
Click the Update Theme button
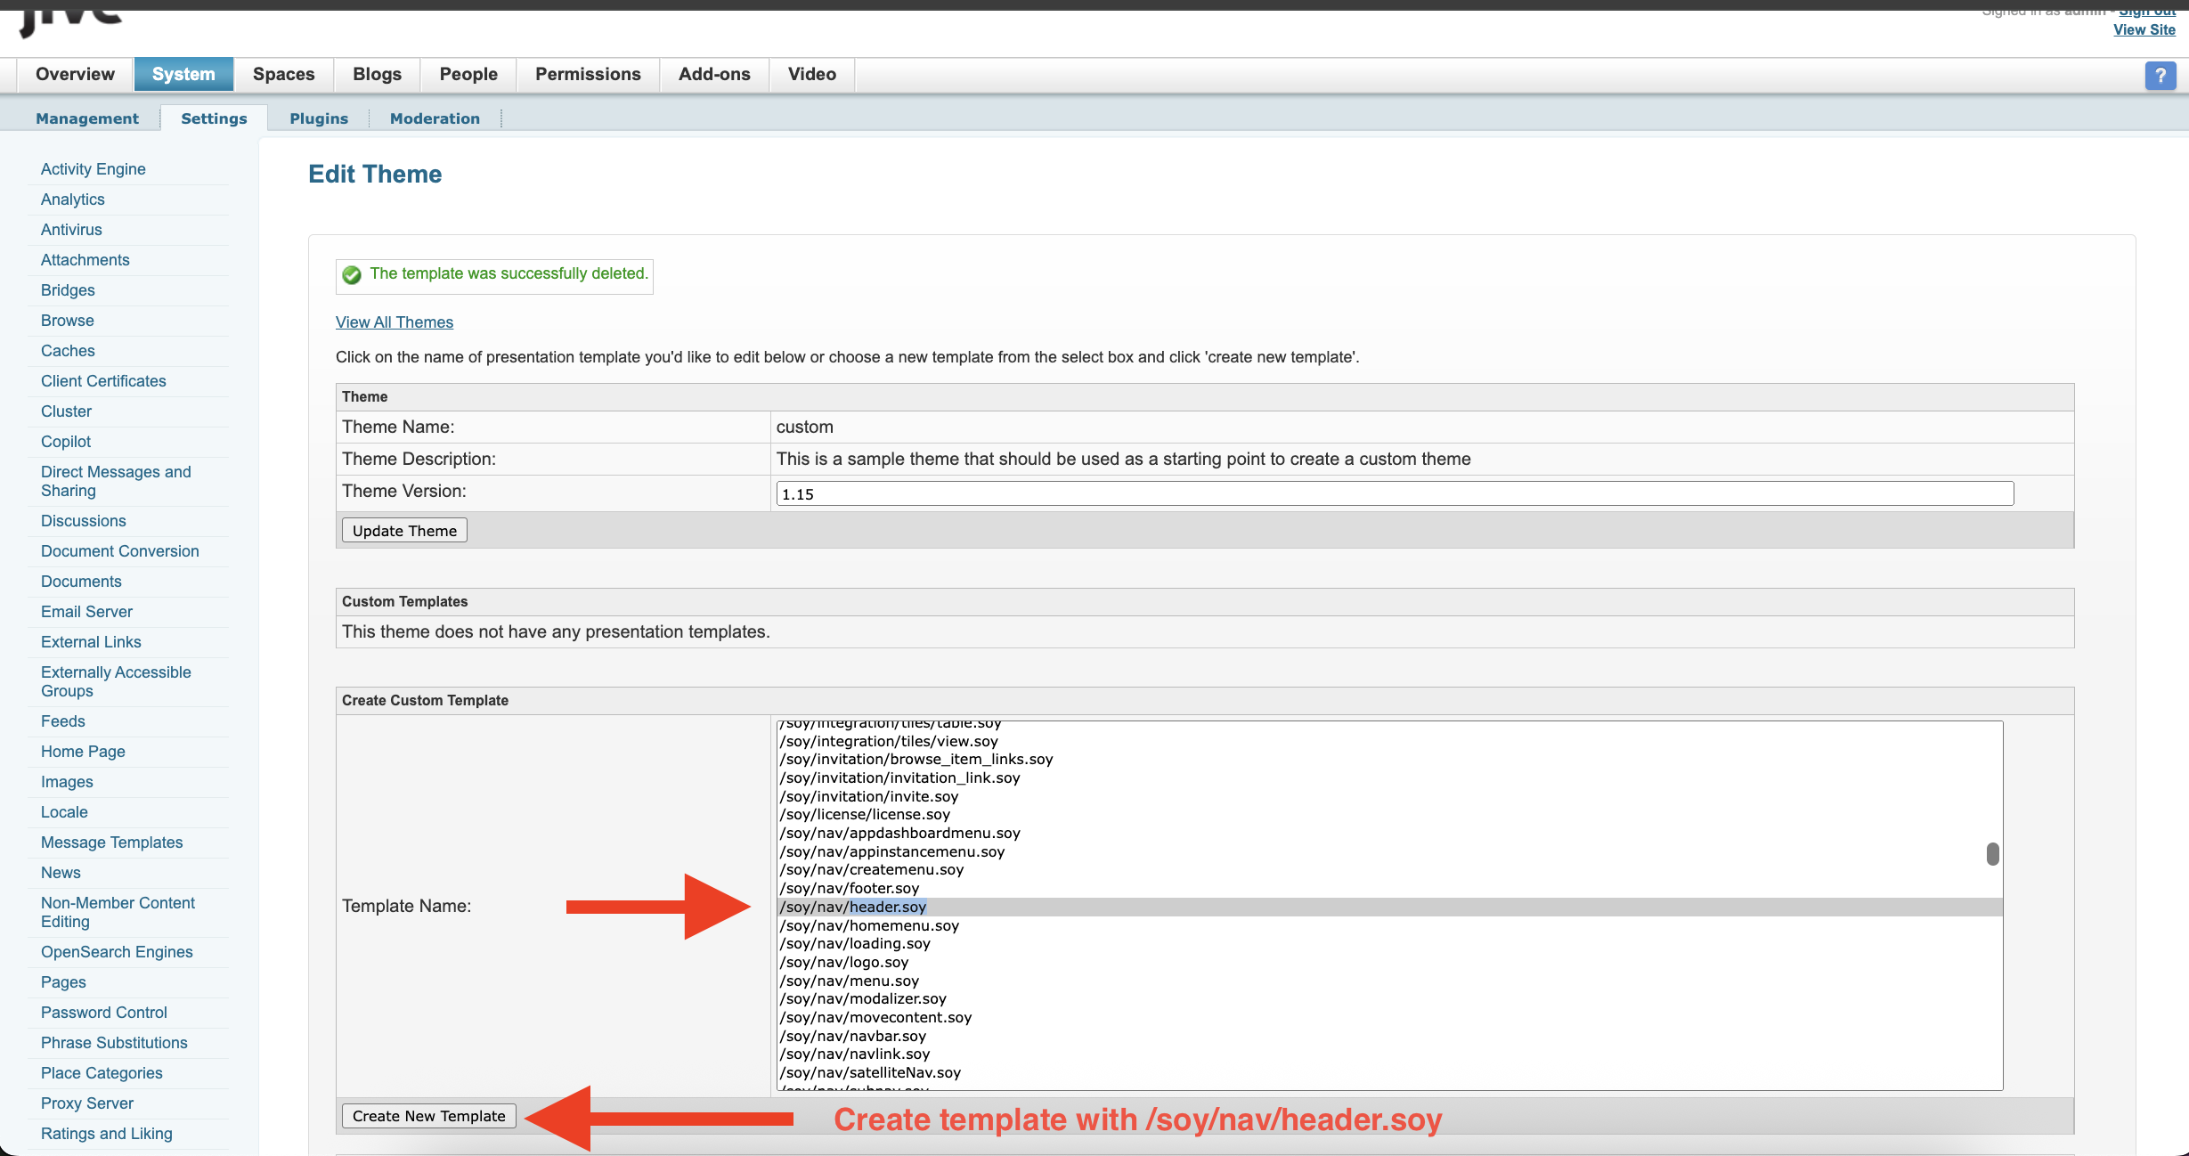pos(404,531)
